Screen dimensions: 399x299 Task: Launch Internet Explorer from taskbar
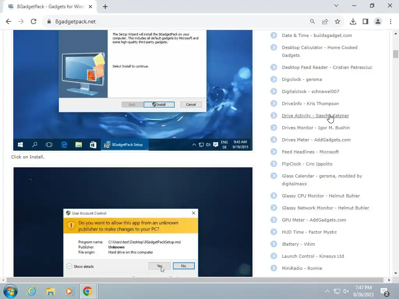(32, 291)
